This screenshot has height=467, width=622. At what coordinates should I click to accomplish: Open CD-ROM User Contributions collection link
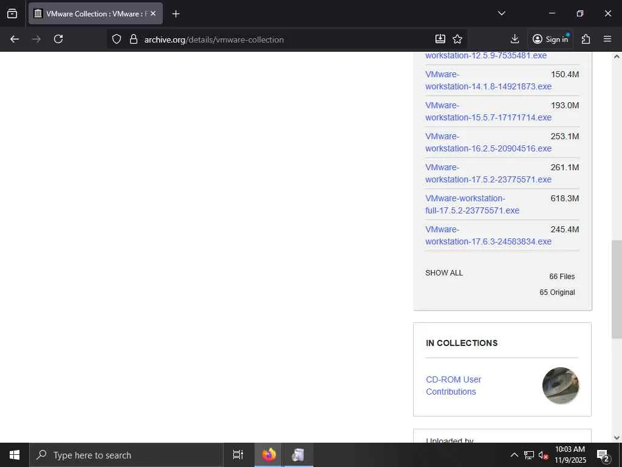click(453, 385)
